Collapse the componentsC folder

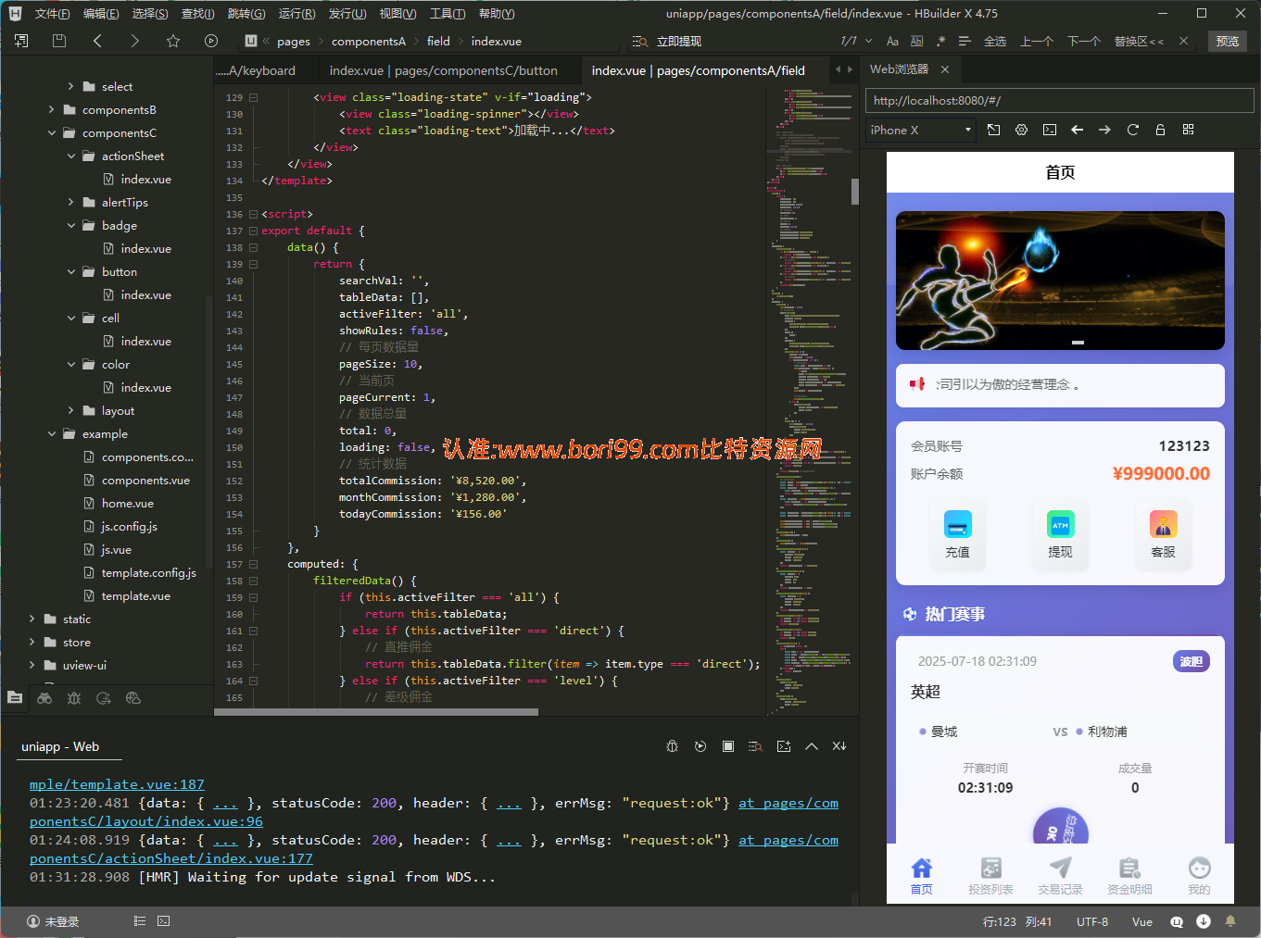(51, 132)
